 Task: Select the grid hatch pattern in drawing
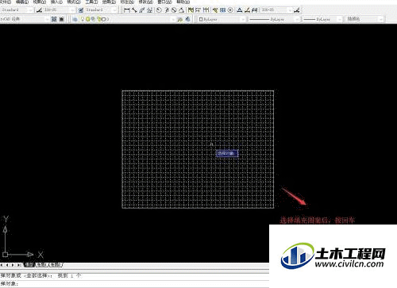pyautogui.click(x=198, y=149)
